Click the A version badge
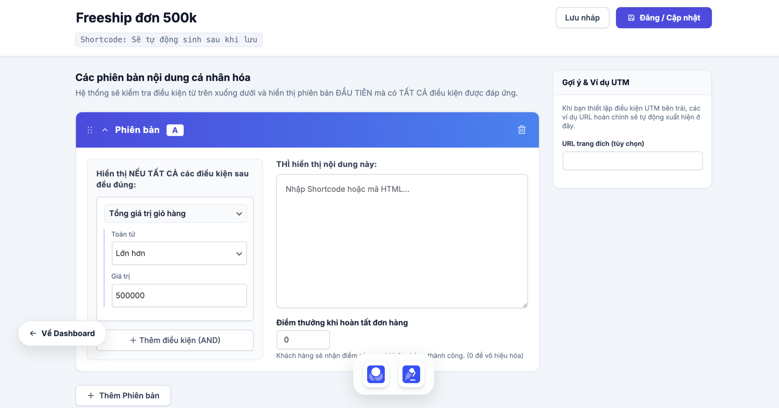The width and height of the screenshot is (779, 408). 175,130
